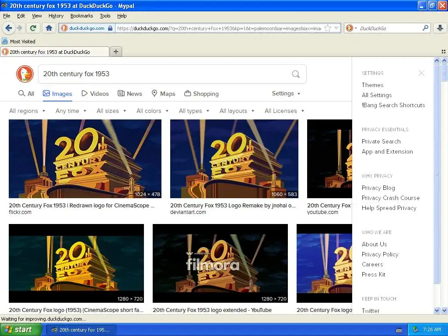
Task: Click the tray icon beside the clock
Action: (x=416, y=329)
